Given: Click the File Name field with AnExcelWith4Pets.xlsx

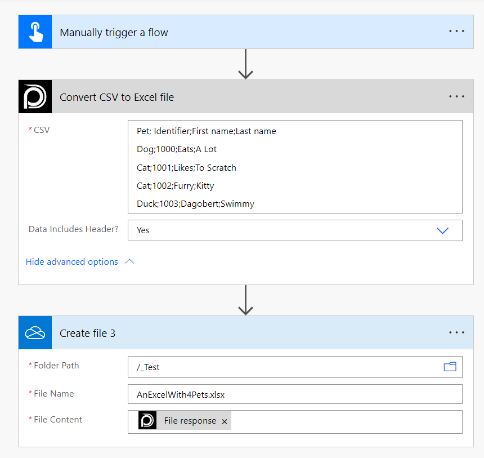Looking at the screenshot, I should pyautogui.click(x=295, y=394).
